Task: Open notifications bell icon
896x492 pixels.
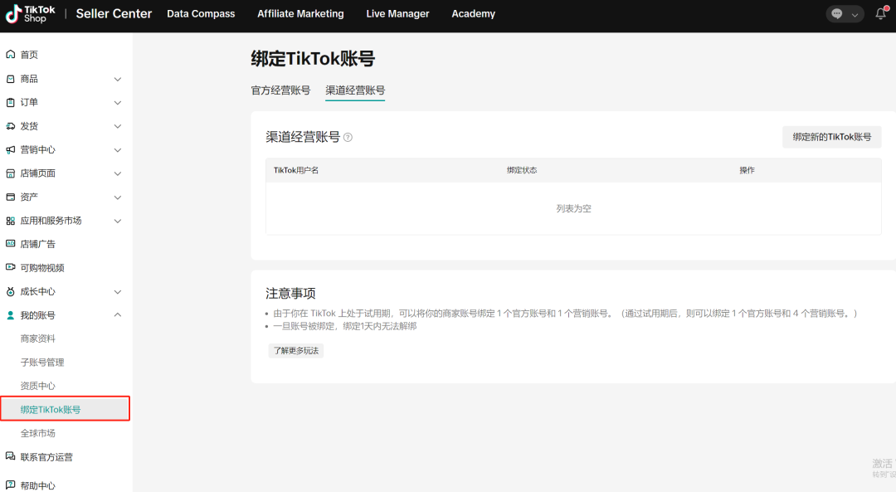Action: point(881,14)
